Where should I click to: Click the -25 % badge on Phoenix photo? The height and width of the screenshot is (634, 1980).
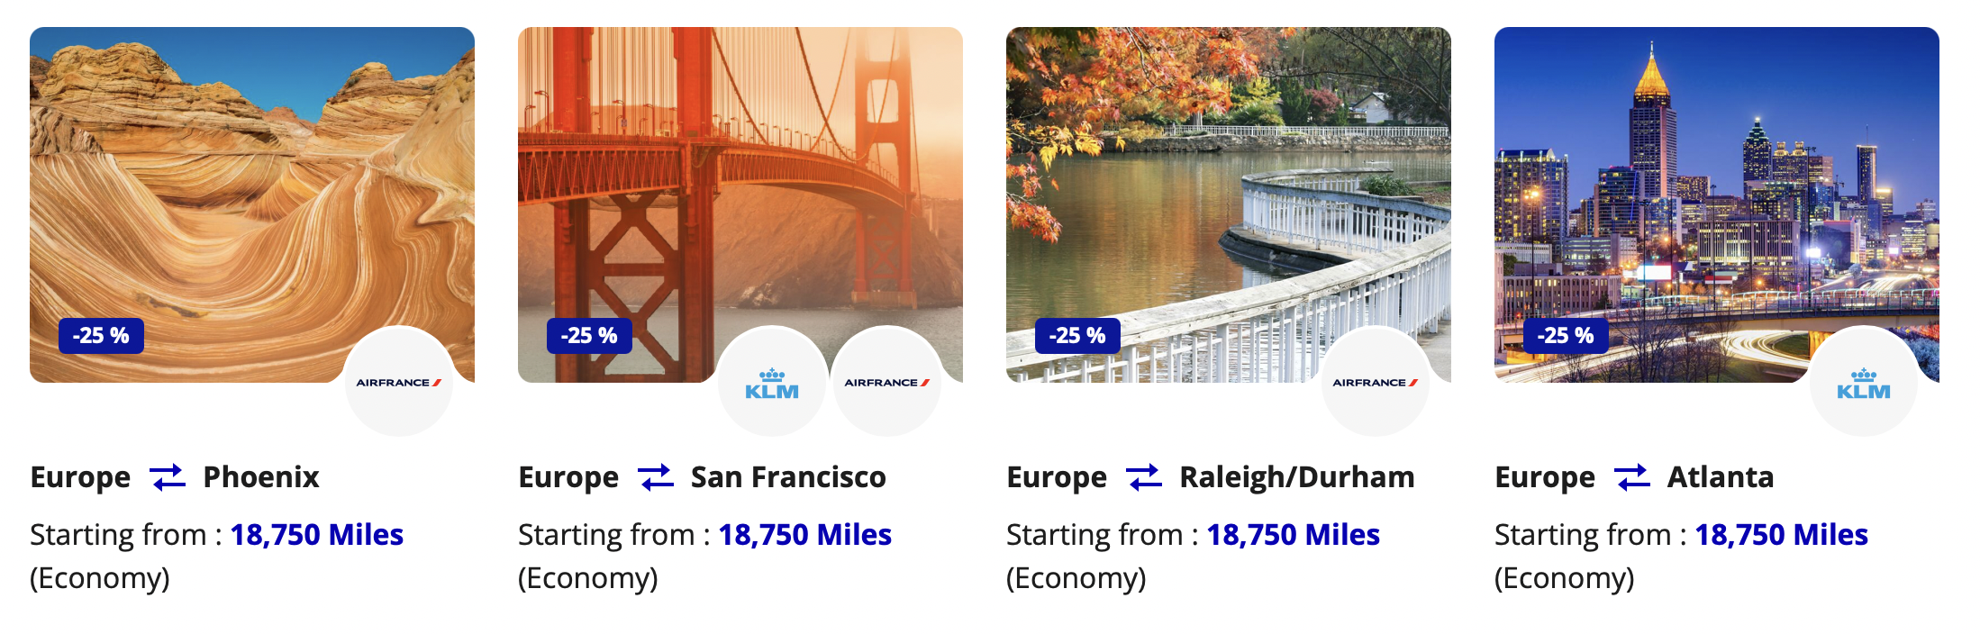coord(101,336)
